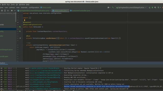Click the Build project hammer icon

tap(113, 7)
